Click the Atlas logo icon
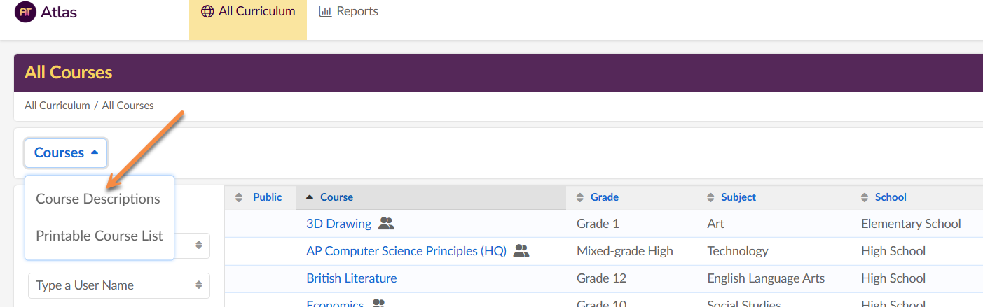 (x=25, y=12)
